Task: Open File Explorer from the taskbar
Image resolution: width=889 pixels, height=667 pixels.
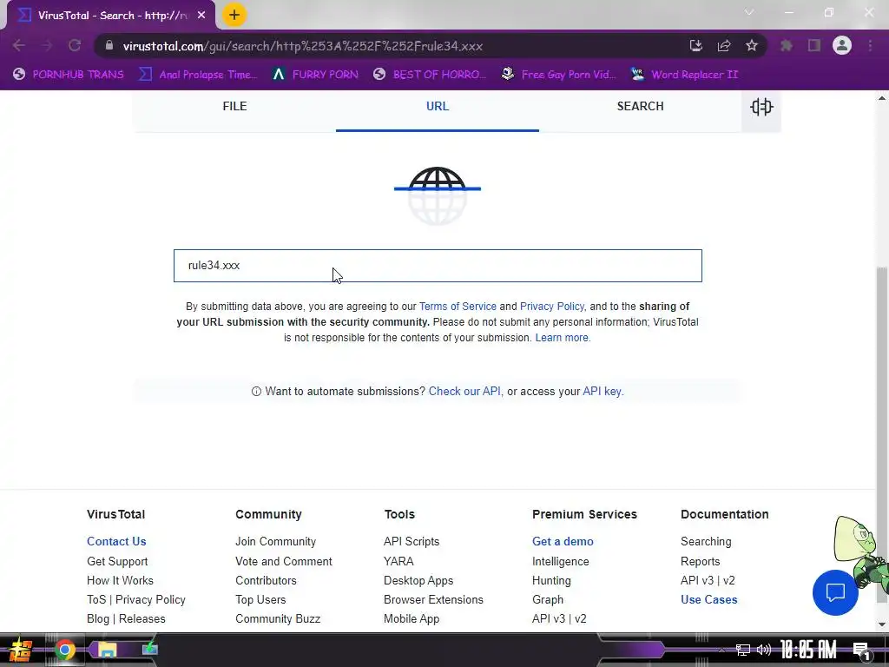Action: click(x=107, y=650)
